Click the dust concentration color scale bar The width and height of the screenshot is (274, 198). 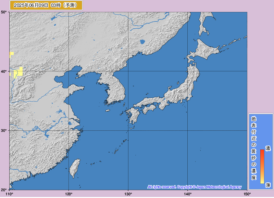coord(262,166)
